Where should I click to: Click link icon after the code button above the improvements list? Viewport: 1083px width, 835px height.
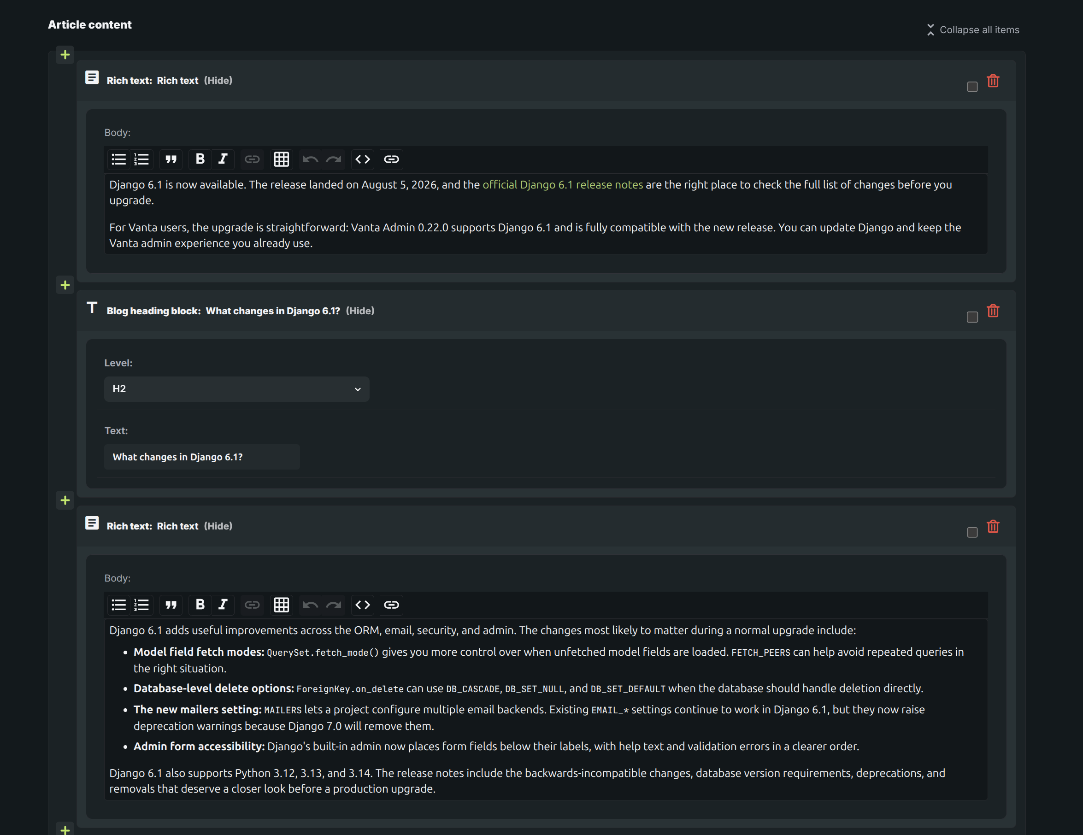[x=391, y=605]
